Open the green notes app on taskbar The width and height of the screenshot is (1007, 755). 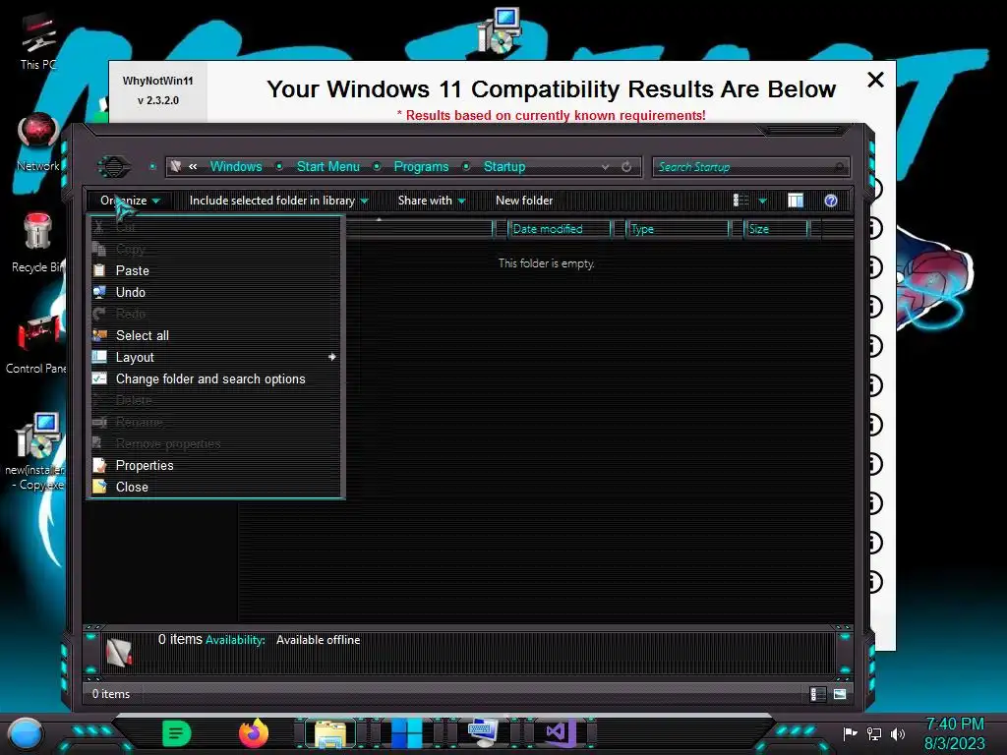[x=176, y=733]
